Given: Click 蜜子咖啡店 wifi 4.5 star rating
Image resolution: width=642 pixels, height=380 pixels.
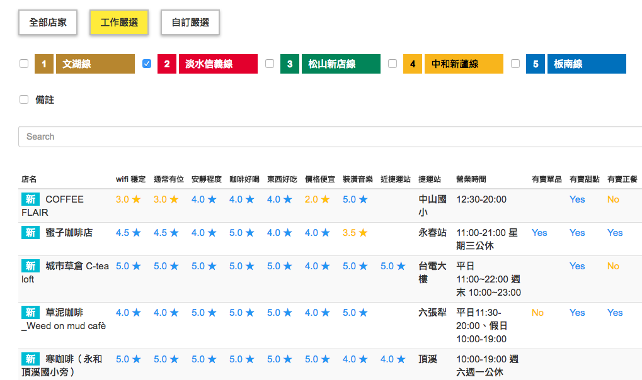Looking at the screenshot, I should tap(128, 233).
